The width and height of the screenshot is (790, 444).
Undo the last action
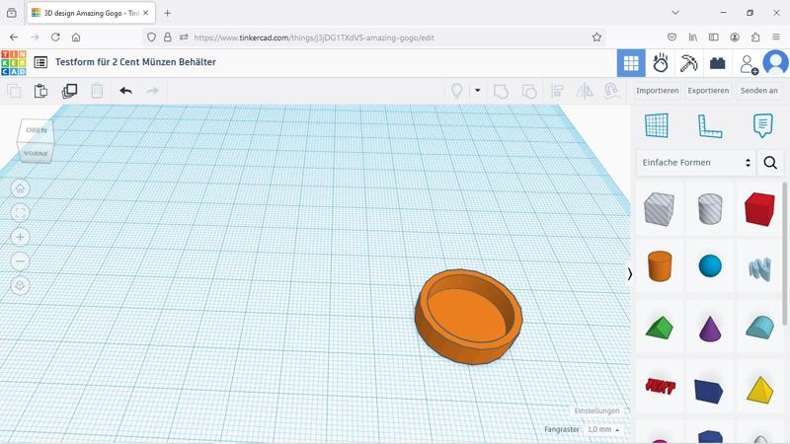point(126,91)
